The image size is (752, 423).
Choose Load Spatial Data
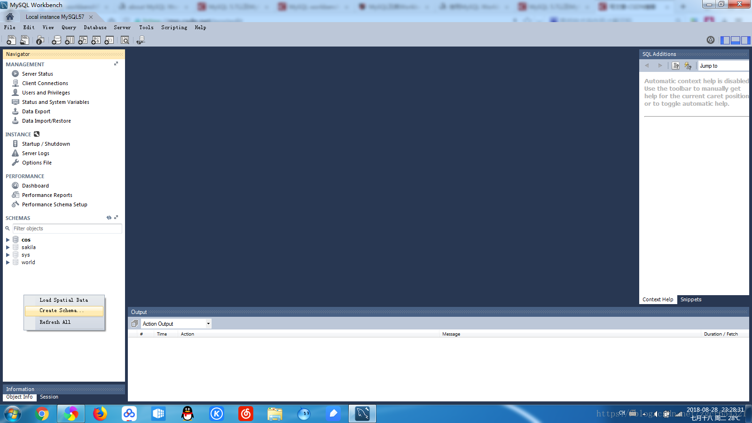pyautogui.click(x=64, y=300)
